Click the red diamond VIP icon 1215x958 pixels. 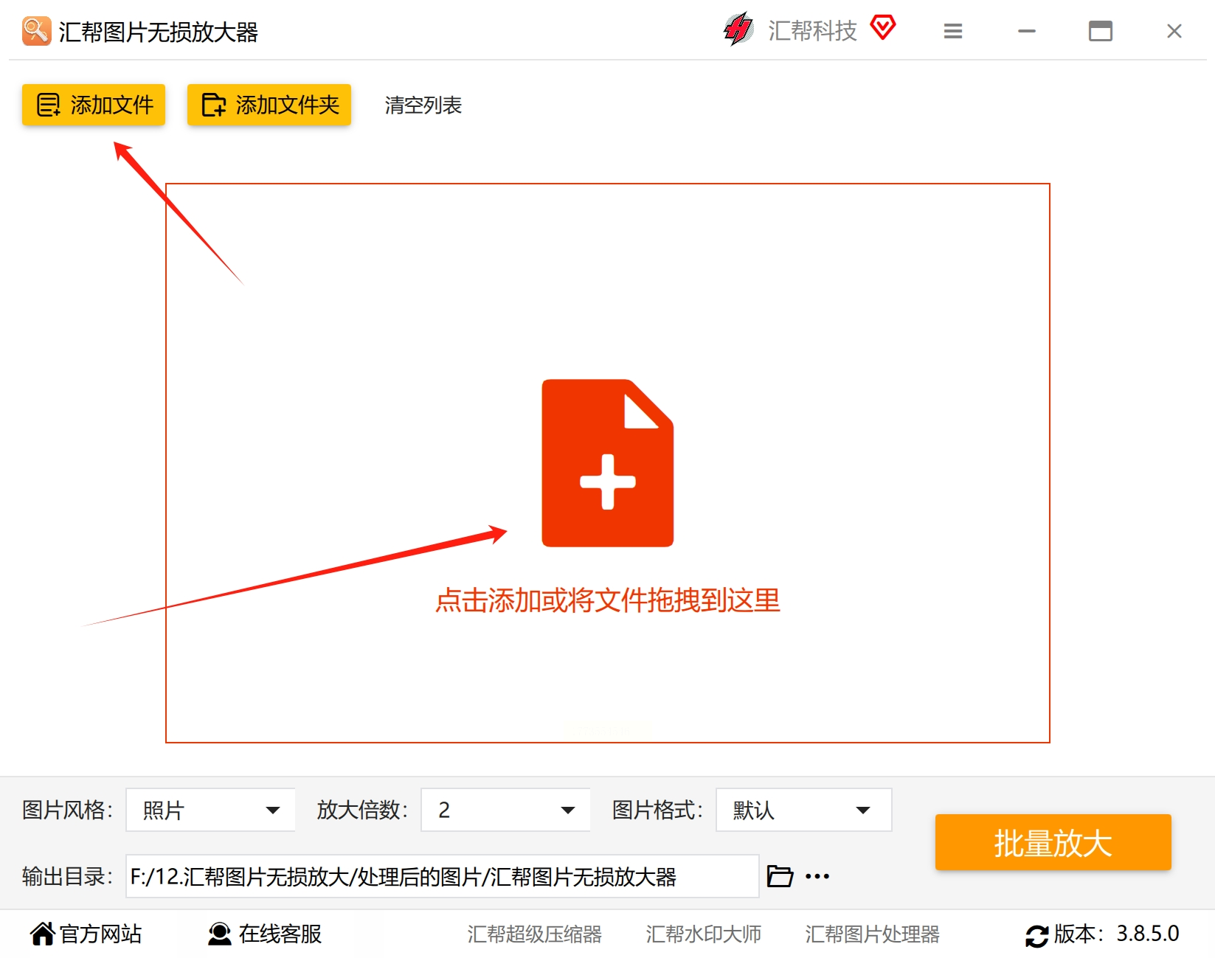pos(883,28)
